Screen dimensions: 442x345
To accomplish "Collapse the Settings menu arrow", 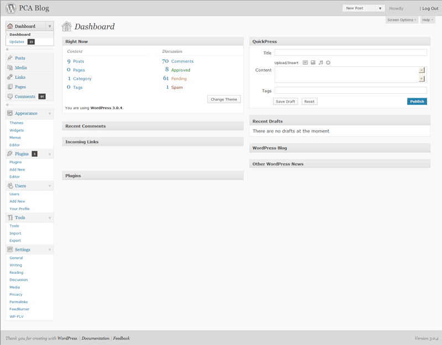I will coord(50,250).
